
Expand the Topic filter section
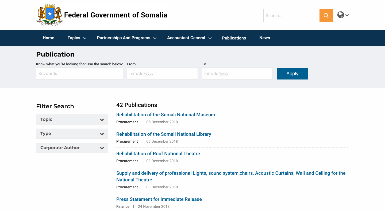point(72,120)
